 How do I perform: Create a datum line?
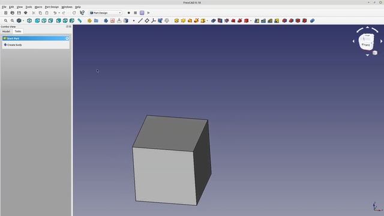tap(140, 21)
